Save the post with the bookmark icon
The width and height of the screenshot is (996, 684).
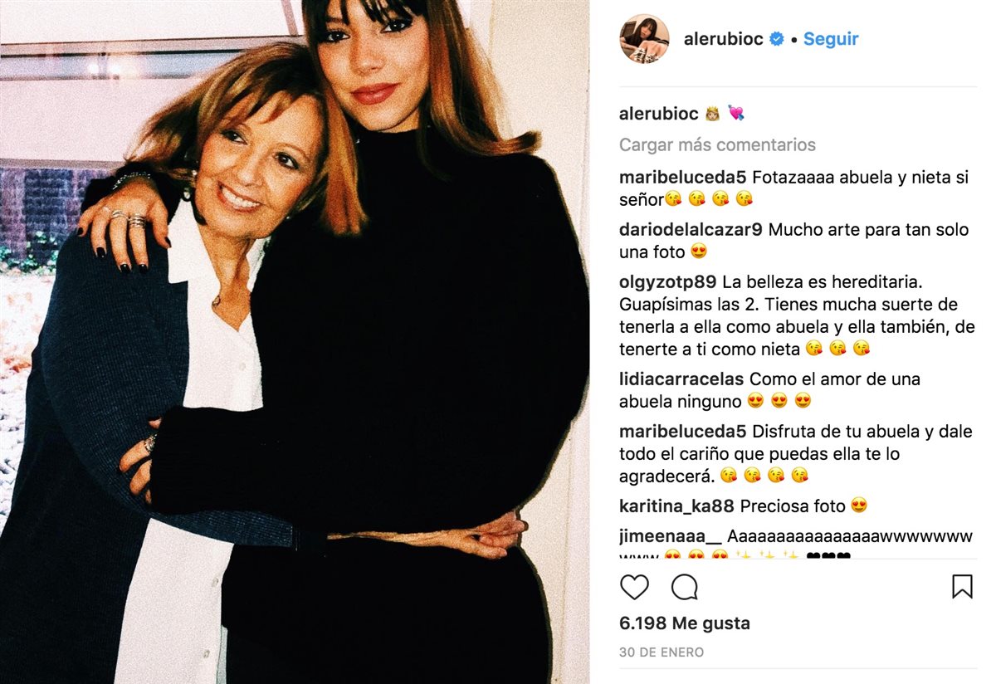click(962, 587)
